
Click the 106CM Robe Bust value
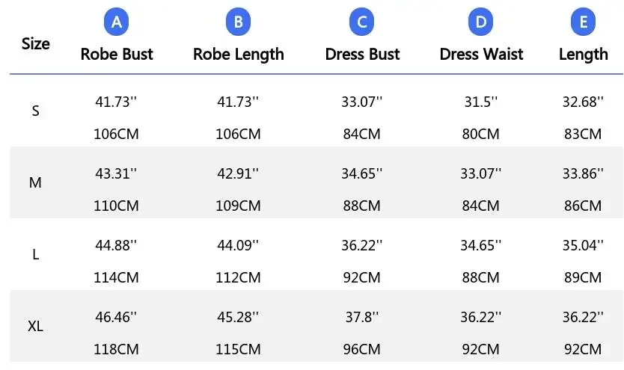tap(116, 135)
